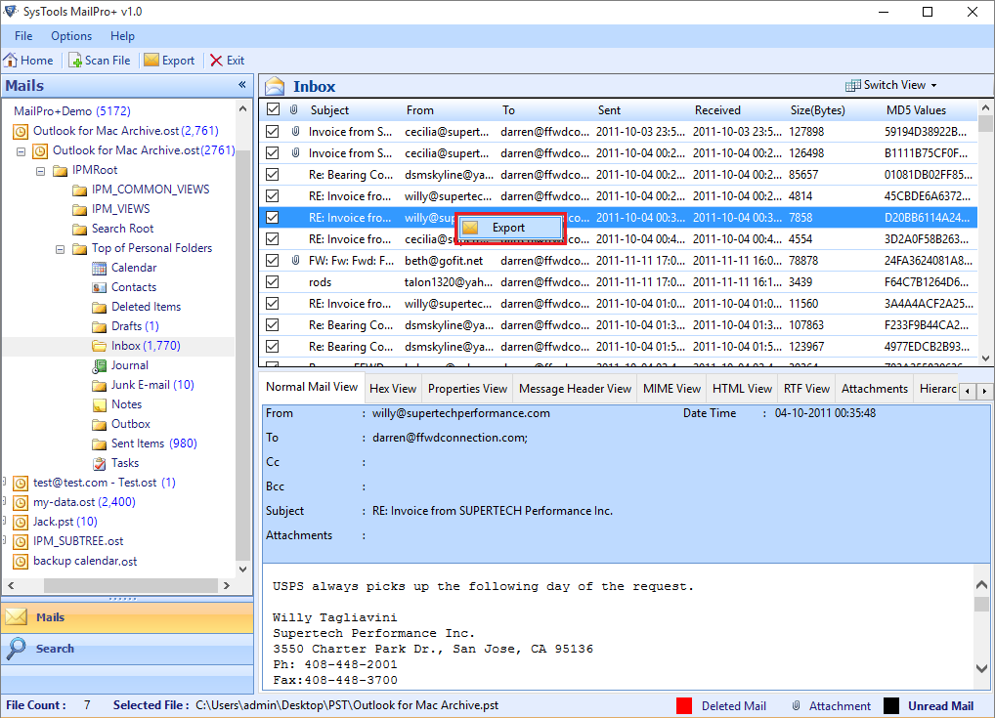995x718 pixels.
Task: Toggle checkbox of the highlighted 7858 row
Action: coord(273,218)
